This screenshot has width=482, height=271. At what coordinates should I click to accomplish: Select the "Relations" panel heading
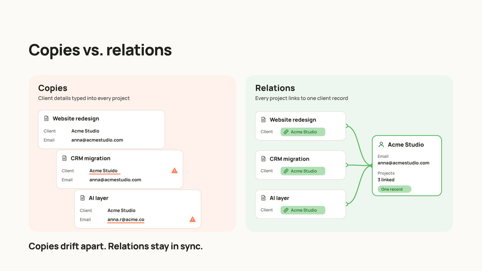(x=275, y=88)
